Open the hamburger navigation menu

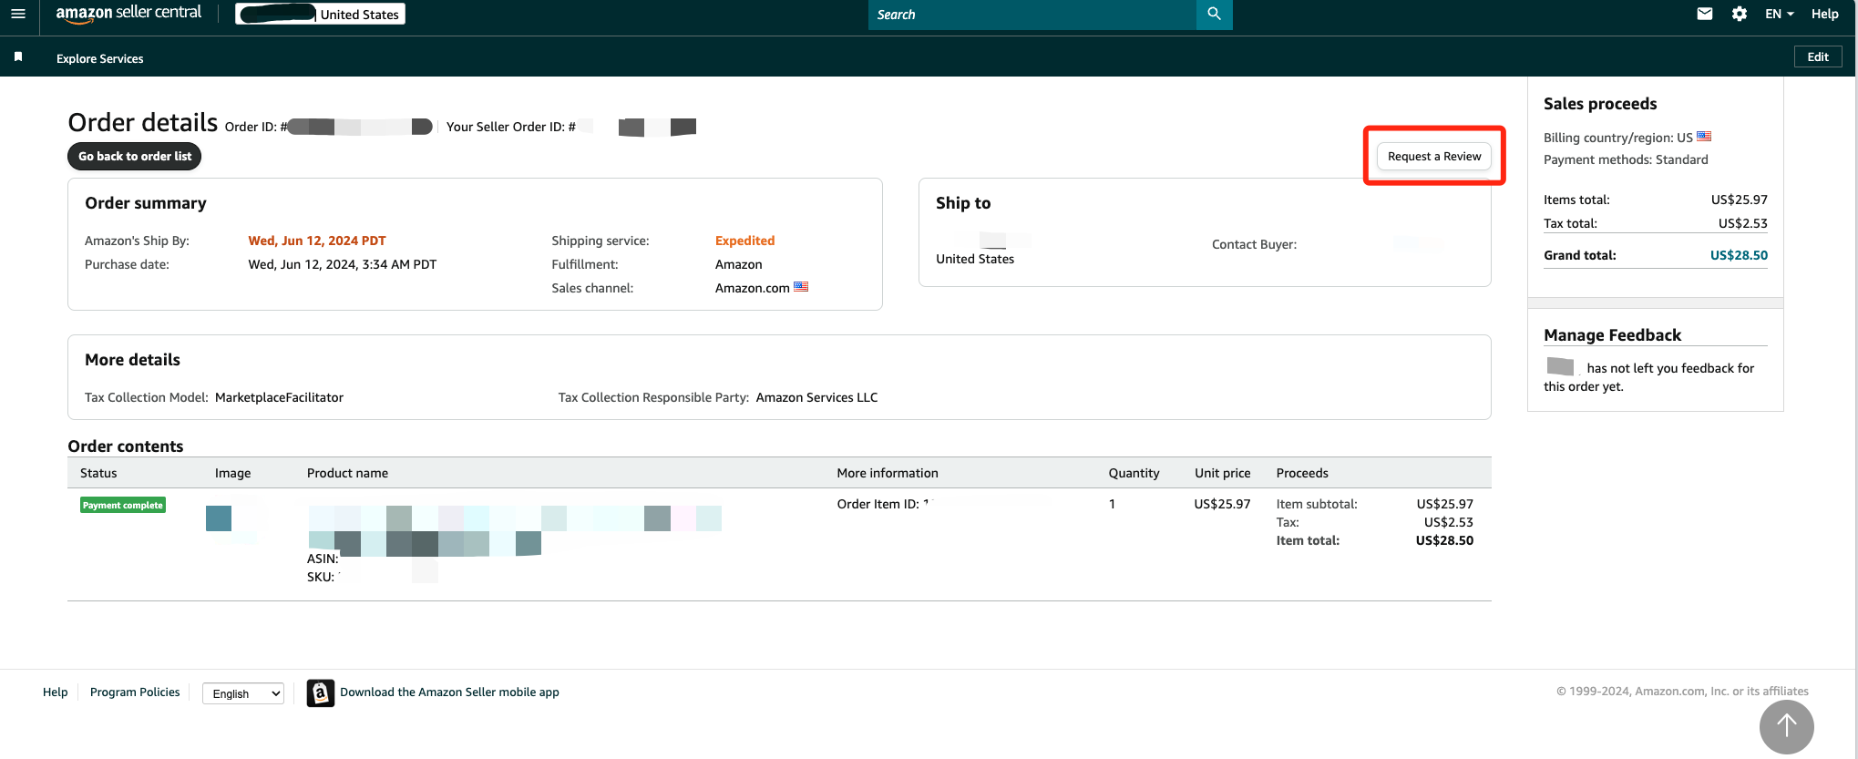click(18, 14)
